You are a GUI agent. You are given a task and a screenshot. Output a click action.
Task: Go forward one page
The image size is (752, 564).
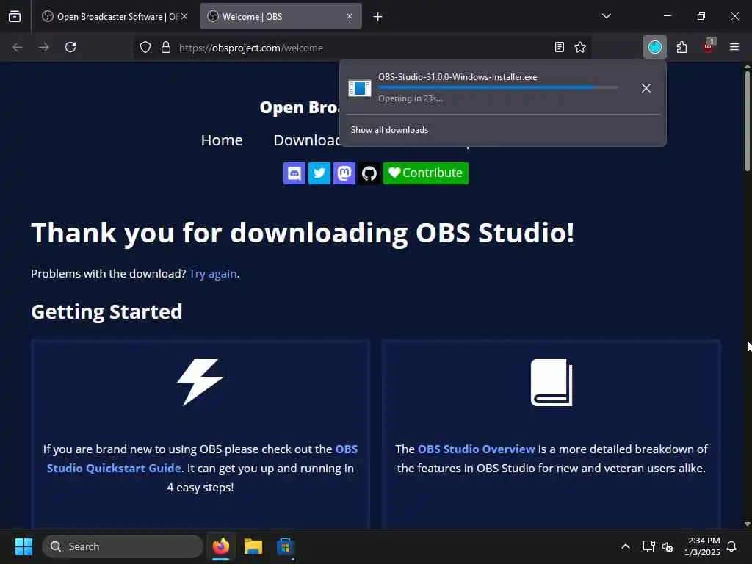(44, 47)
